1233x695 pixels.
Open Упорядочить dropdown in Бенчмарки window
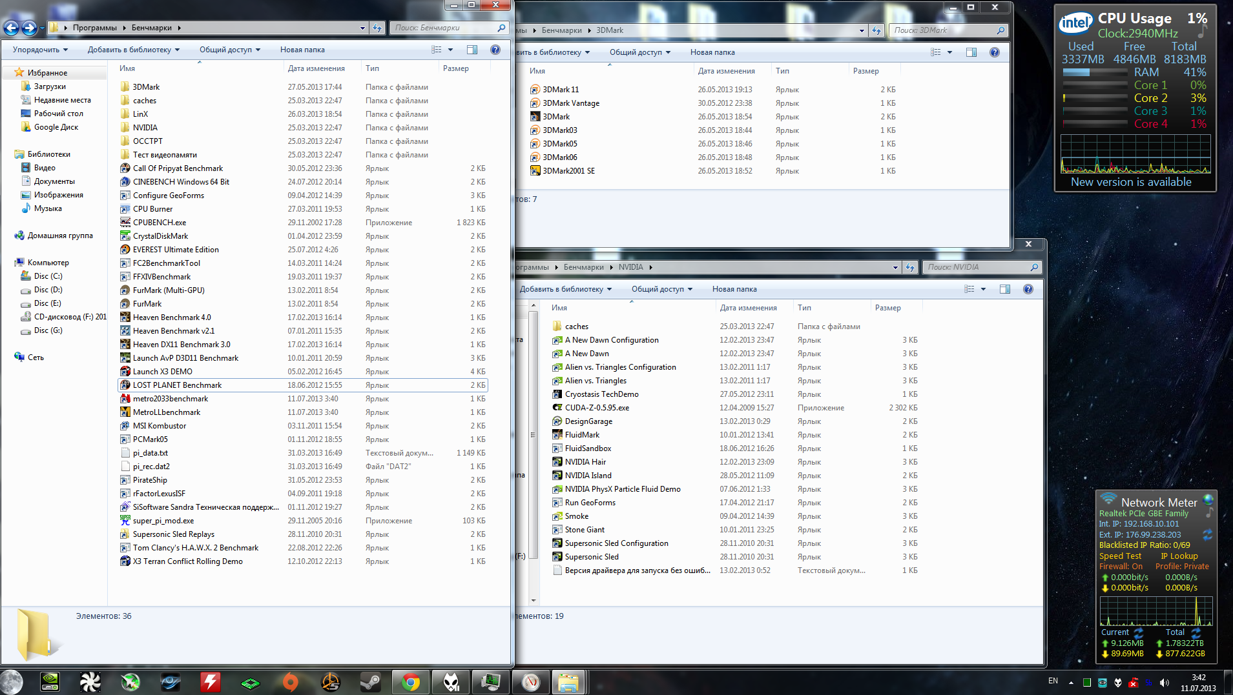(40, 50)
